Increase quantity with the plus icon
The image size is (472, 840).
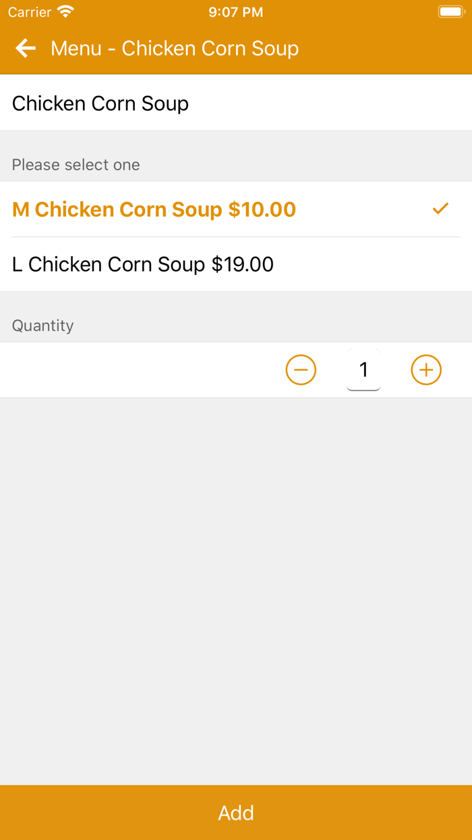tap(426, 370)
